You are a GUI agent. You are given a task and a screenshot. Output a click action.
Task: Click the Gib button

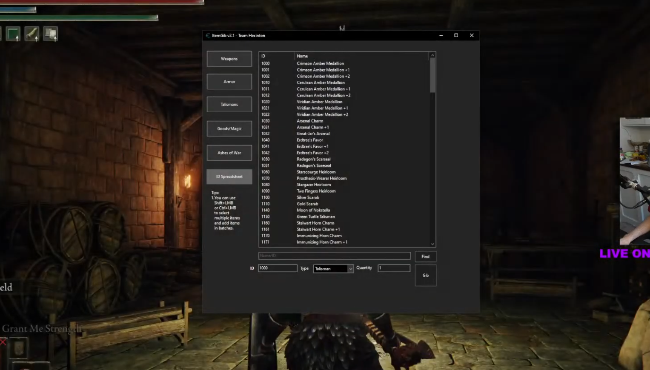click(426, 275)
